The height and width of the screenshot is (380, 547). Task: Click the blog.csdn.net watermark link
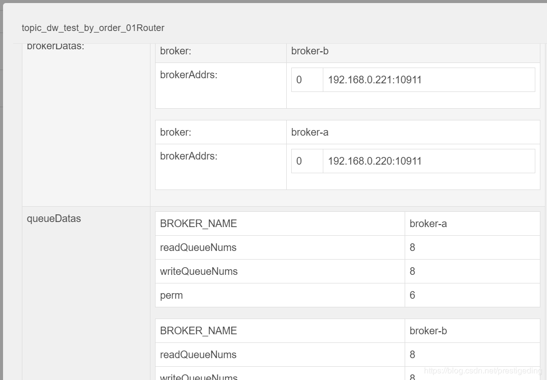point(482,371)
